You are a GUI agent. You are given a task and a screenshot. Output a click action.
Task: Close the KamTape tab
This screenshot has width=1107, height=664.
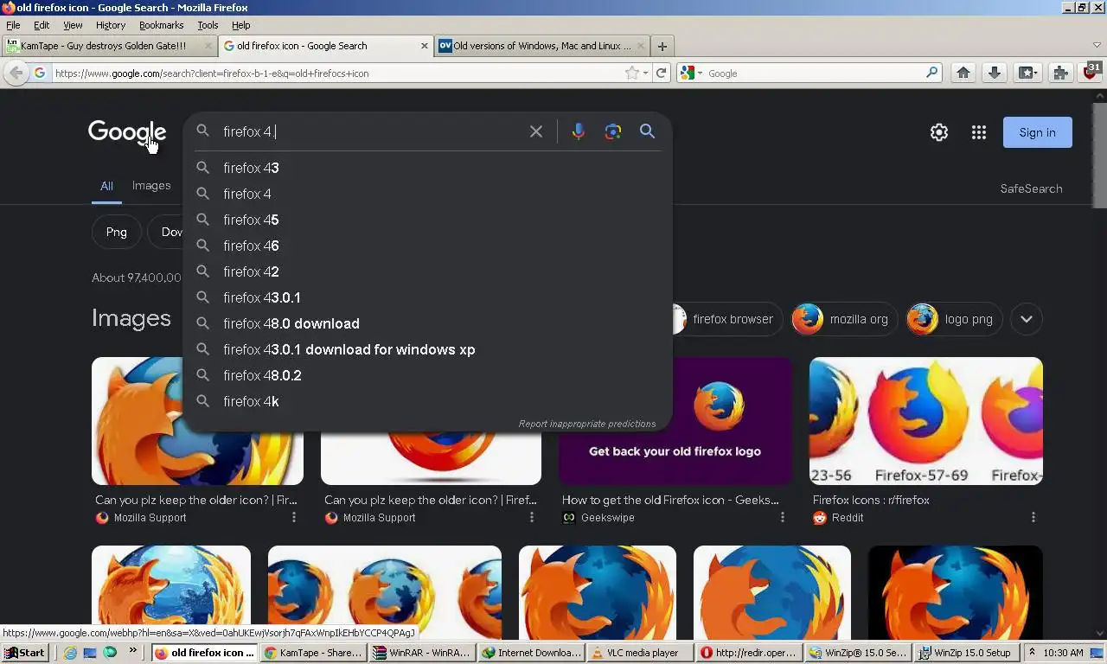coord(208,46)
